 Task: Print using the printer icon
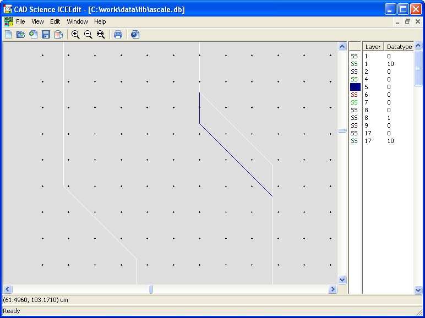point(118,35)
